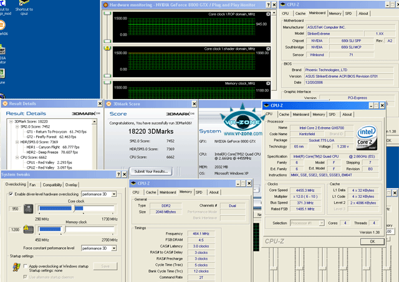
Task: Open Memory tab in top-right CPU-Z Mainboard window
Action: pyautogui.click(x=335, y=14)
